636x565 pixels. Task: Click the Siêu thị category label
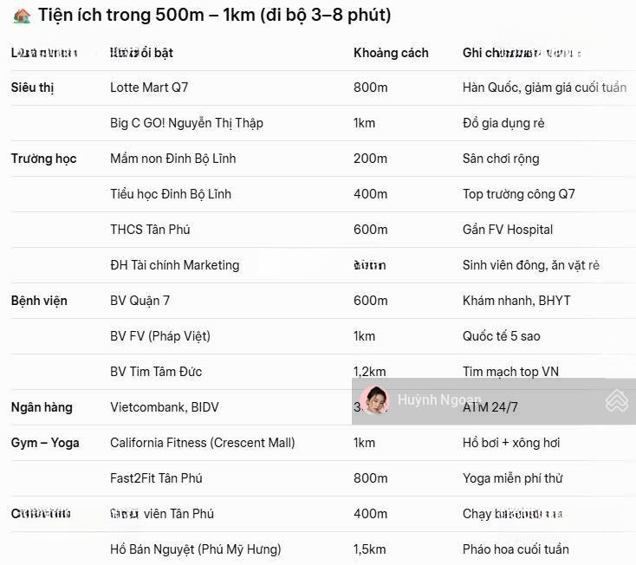coord(32,88)
